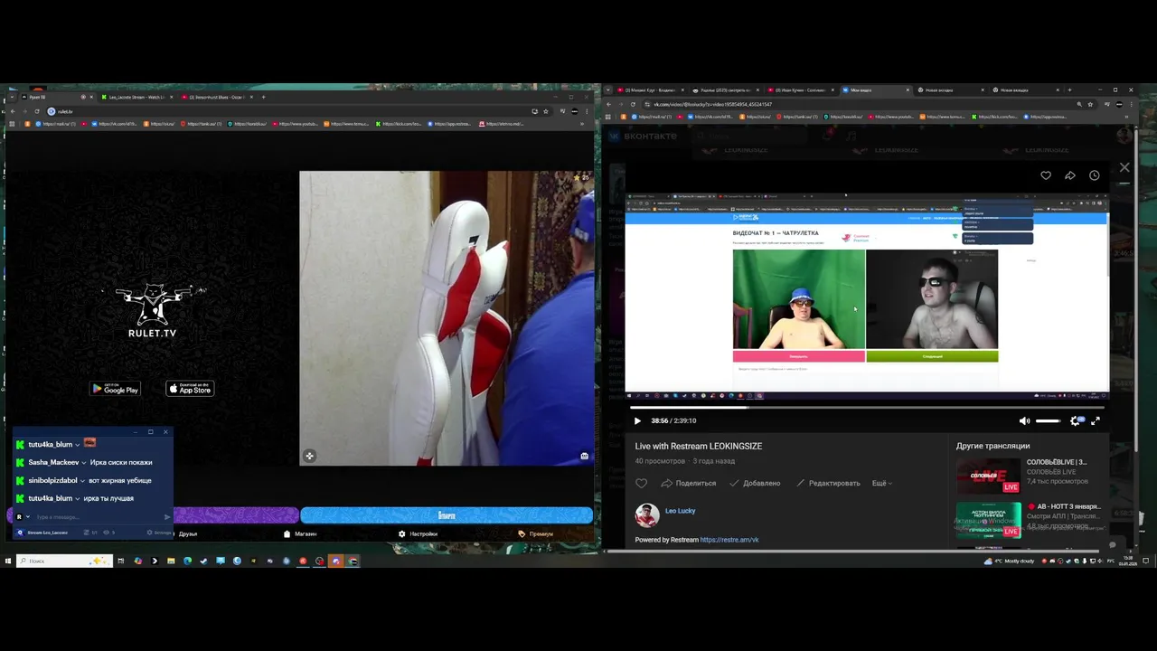This screenshot has width=1157, height=651.
Task: Open the Магазин shop tab in rulet.tv
Action: coord(300,533)
